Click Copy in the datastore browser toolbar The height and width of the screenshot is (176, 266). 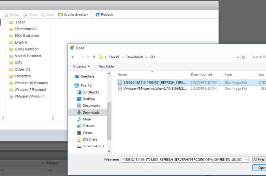[x=47, y=15]
